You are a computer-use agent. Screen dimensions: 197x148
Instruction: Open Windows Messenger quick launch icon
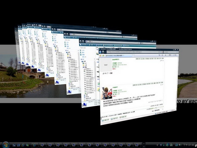(x=27, y=145)
